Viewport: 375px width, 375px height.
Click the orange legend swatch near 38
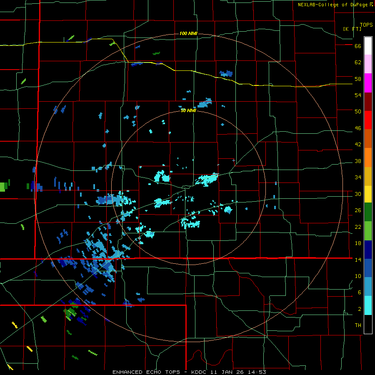tap(368, 157)
